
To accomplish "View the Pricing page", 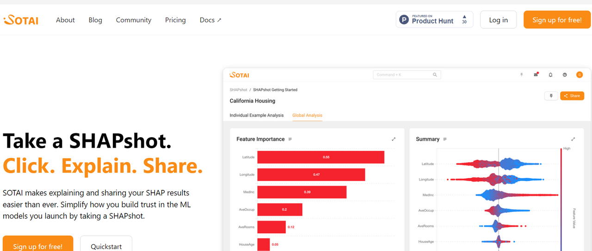I will (175, 20).
